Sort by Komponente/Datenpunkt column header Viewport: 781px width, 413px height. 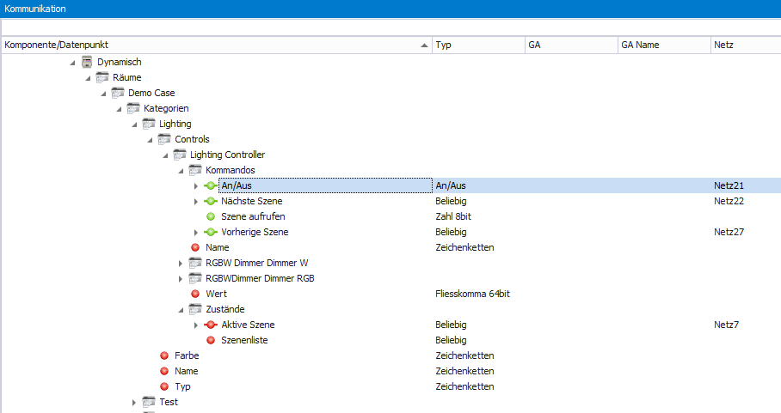pos(217,45)
